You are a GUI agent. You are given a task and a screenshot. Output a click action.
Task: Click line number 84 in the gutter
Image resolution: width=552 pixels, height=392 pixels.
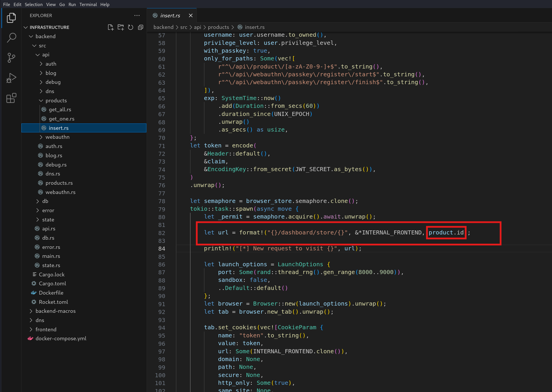pos(162,249)
